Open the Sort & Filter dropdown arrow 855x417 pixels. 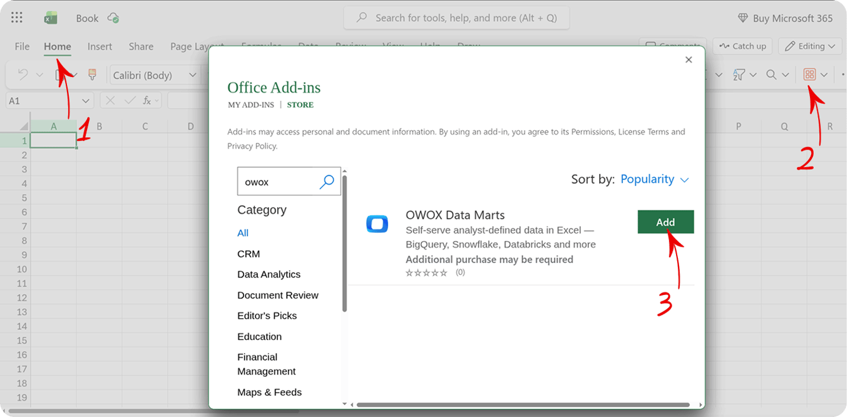tap(753, 75)
